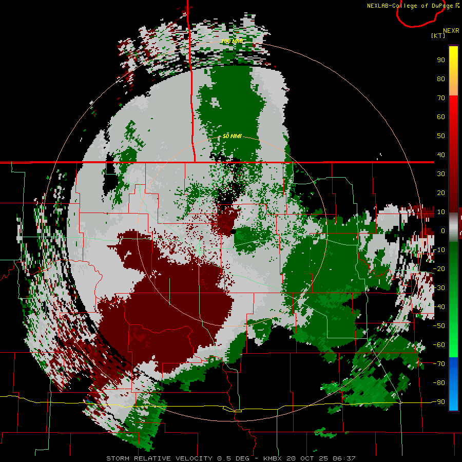Click the 06:37 timestamp in the footer
Screen dimensions: 462x462
coord(344,458)
